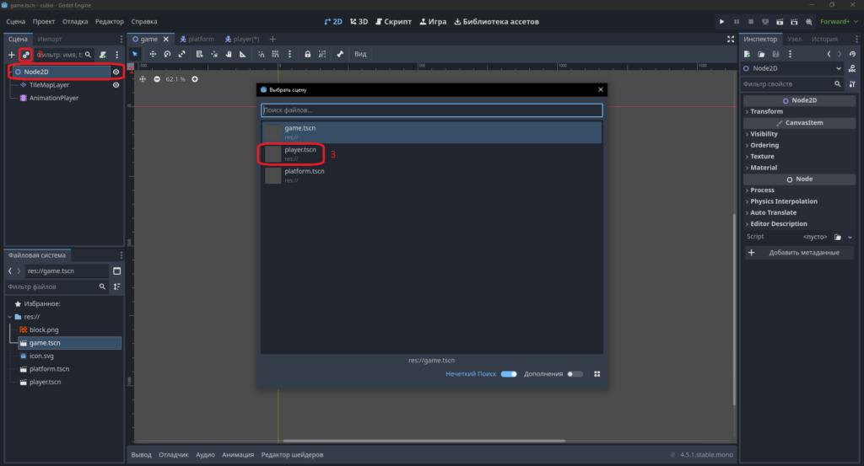Image resolution: width=864 pixels, height=466 pixels.
Task: Open the Forward+ renderer dropdown
Action: [x=839, y=21]
